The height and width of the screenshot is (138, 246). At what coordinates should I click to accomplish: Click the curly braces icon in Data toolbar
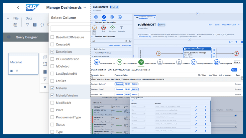click(x=42, y=25)
